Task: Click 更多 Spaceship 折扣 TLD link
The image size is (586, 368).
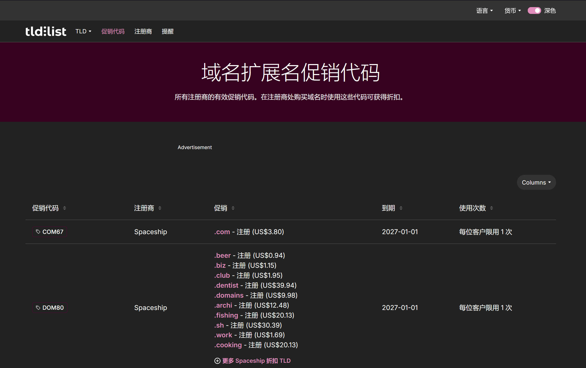Action: pos(256,361)
